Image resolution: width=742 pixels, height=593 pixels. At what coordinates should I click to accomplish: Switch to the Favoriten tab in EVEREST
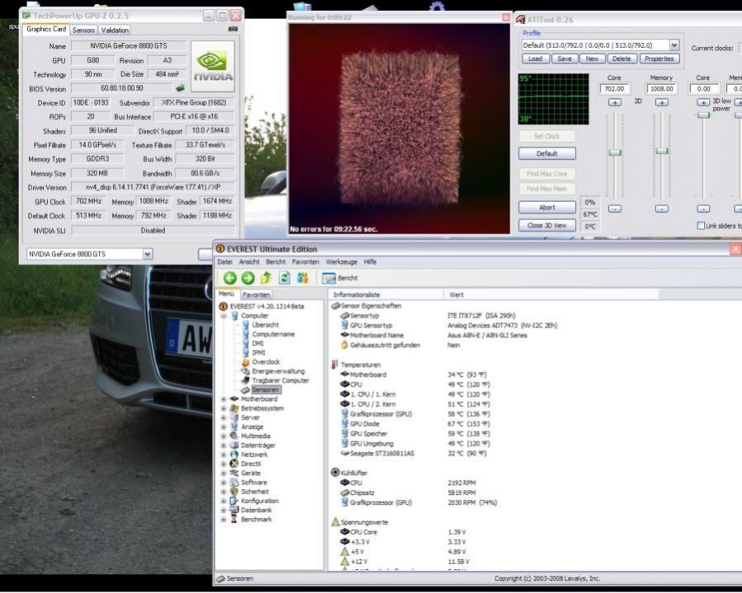click(256, 294)
